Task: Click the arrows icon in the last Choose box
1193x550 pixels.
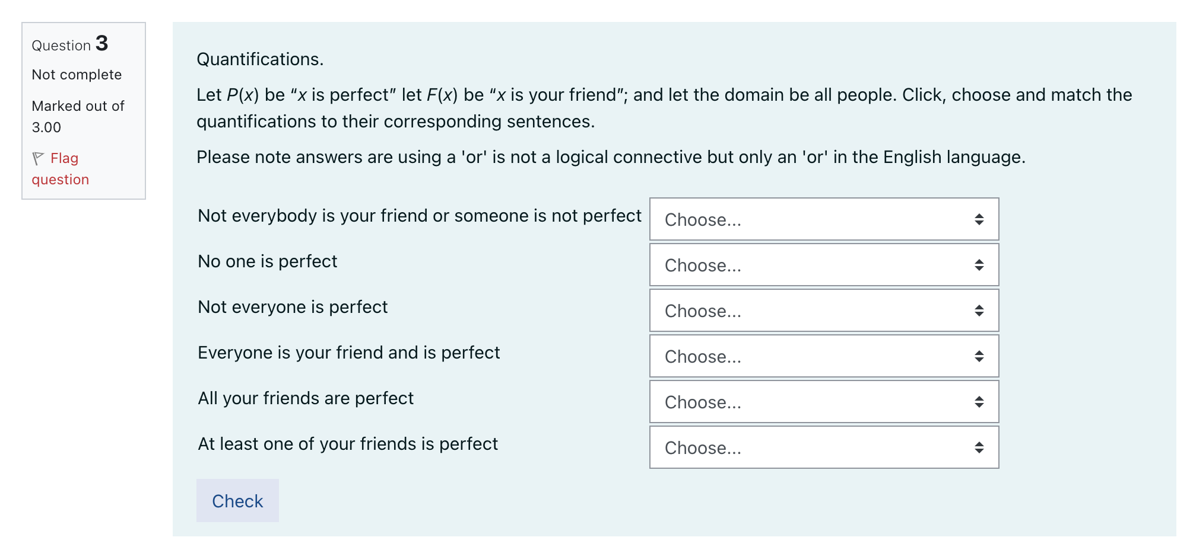Action: (x=979, y=447)
